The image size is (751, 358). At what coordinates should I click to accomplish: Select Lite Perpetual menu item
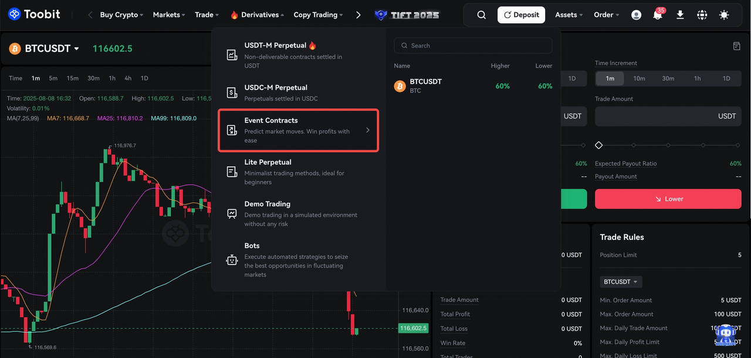(298, 172)
